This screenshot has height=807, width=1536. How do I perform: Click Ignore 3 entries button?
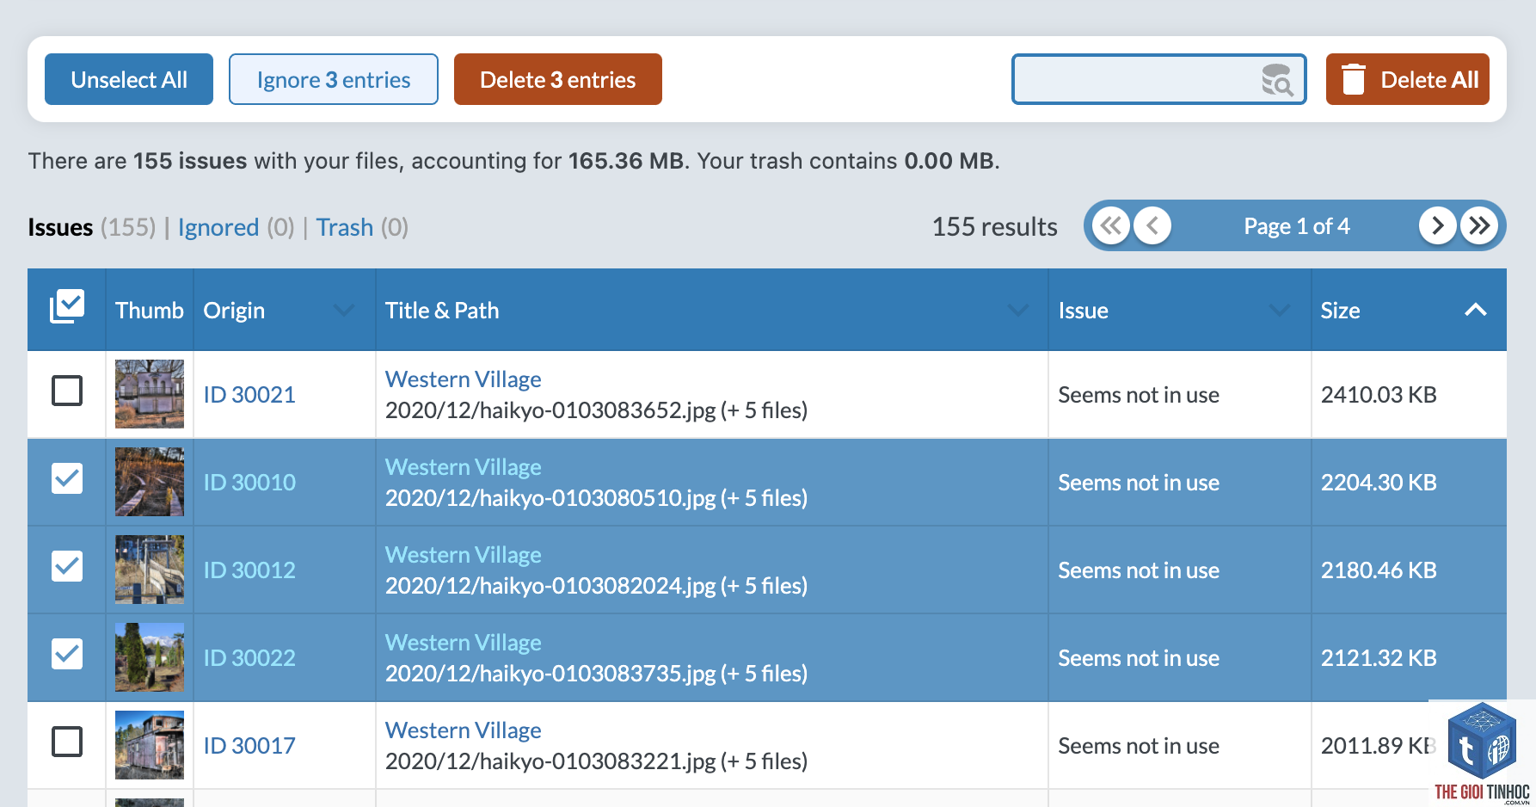pos(334,79)
